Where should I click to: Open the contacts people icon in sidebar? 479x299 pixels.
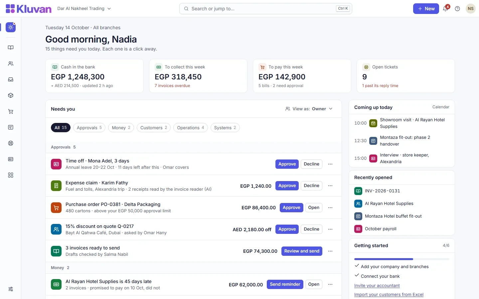(11, 63)
